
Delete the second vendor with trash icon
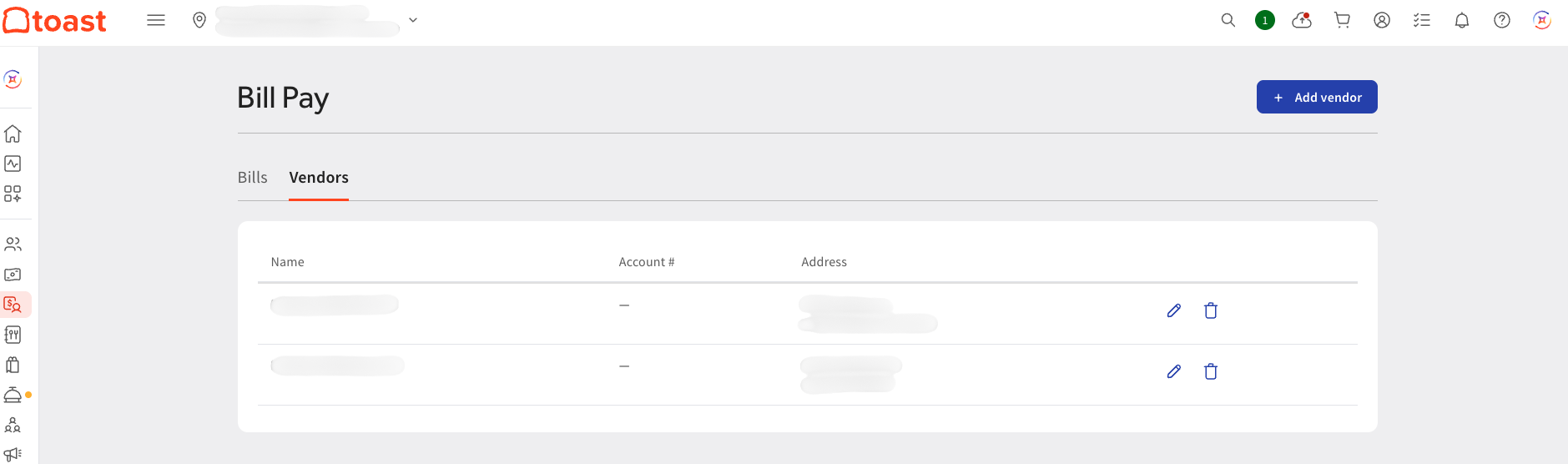(1211, 371)
